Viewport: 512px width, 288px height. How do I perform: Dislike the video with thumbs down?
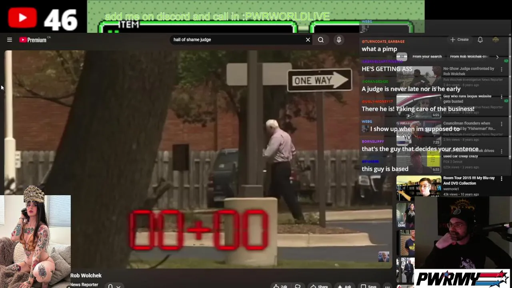pyautogui.click(x=298, y=286)
